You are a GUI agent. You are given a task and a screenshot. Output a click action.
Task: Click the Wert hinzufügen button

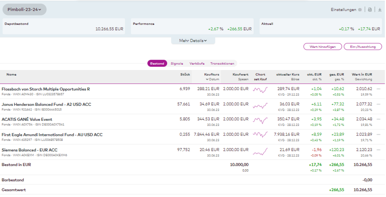pyautogui.click(x=323, y=47)
